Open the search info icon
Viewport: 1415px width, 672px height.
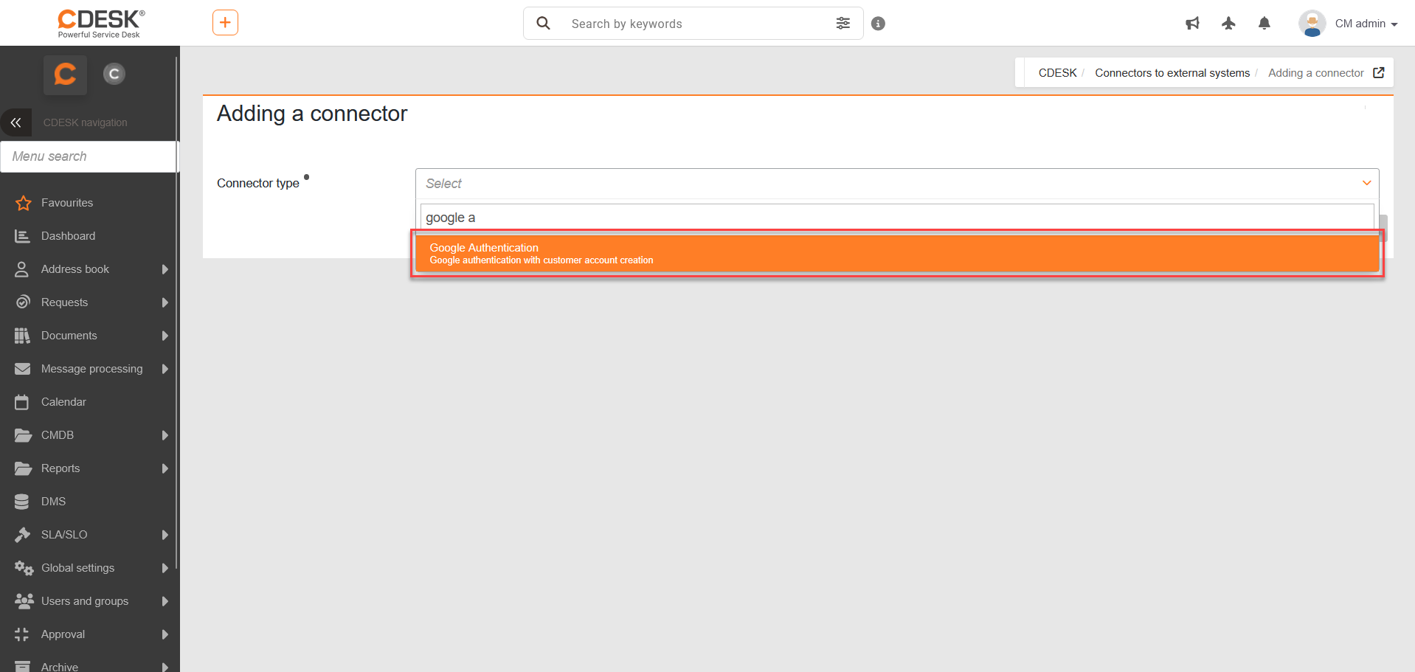[x=878, y=24]
